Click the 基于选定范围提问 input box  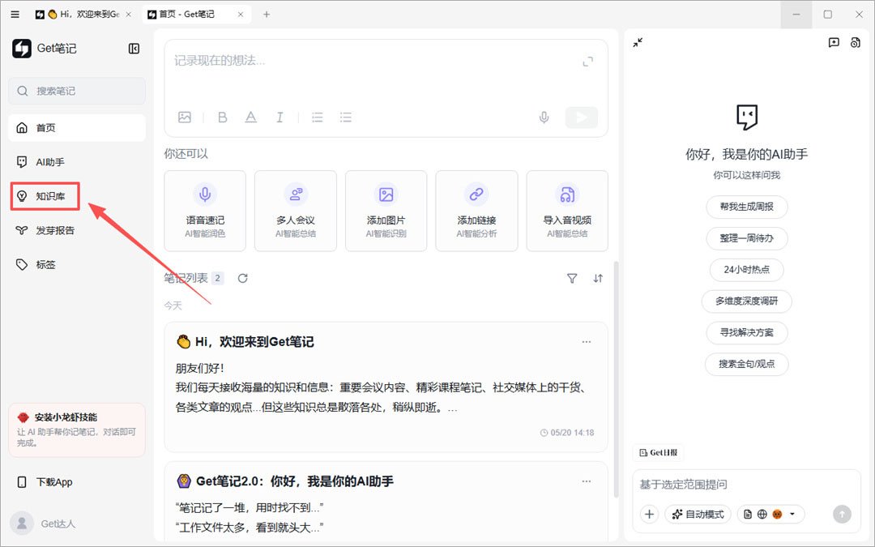tap(747, 485)
